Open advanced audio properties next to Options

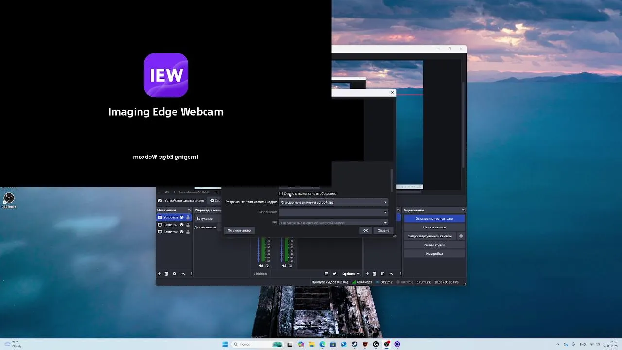(x=334, y=274)
